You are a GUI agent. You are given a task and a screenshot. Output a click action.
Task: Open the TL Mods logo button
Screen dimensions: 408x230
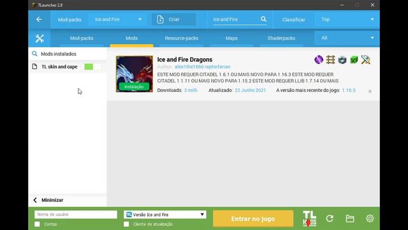pos(309,218)
